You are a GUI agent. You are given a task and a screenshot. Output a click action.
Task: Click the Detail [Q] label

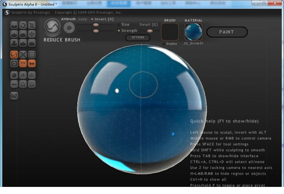149,24
